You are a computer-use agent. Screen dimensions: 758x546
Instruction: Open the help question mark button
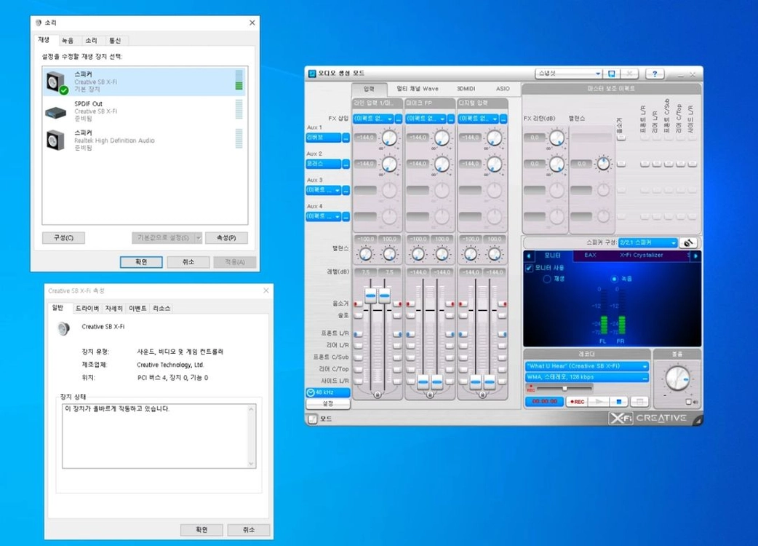click(x=655, y=74)
